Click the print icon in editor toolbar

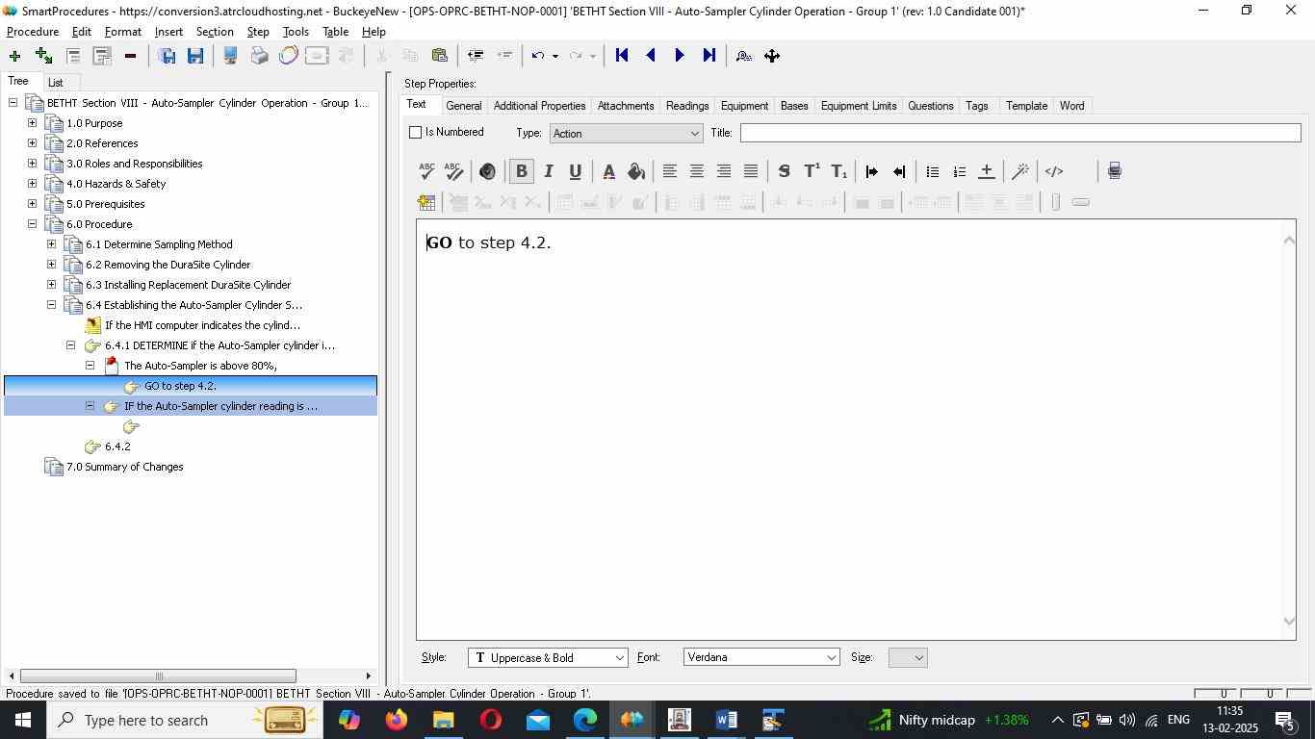pos(1115,171)
